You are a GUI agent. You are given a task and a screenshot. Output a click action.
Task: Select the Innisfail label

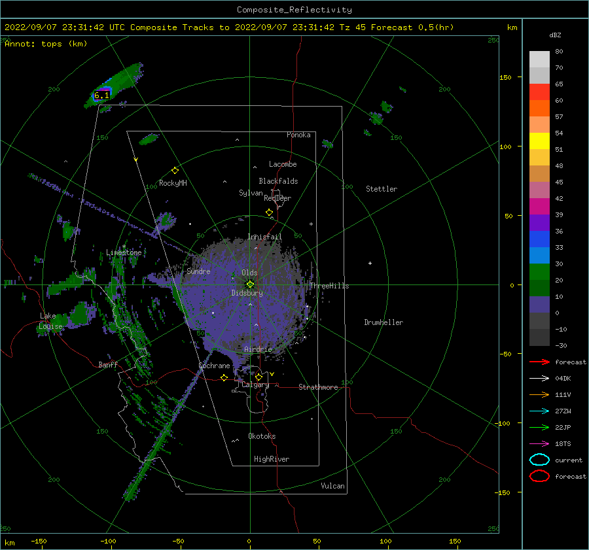[264, 237]
